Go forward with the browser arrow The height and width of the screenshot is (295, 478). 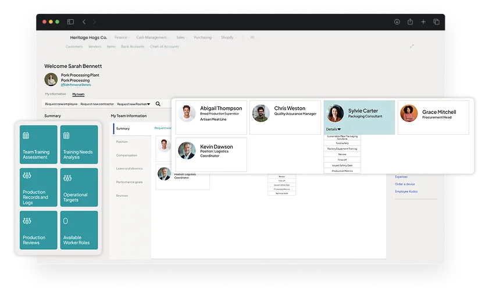[95, 21]
